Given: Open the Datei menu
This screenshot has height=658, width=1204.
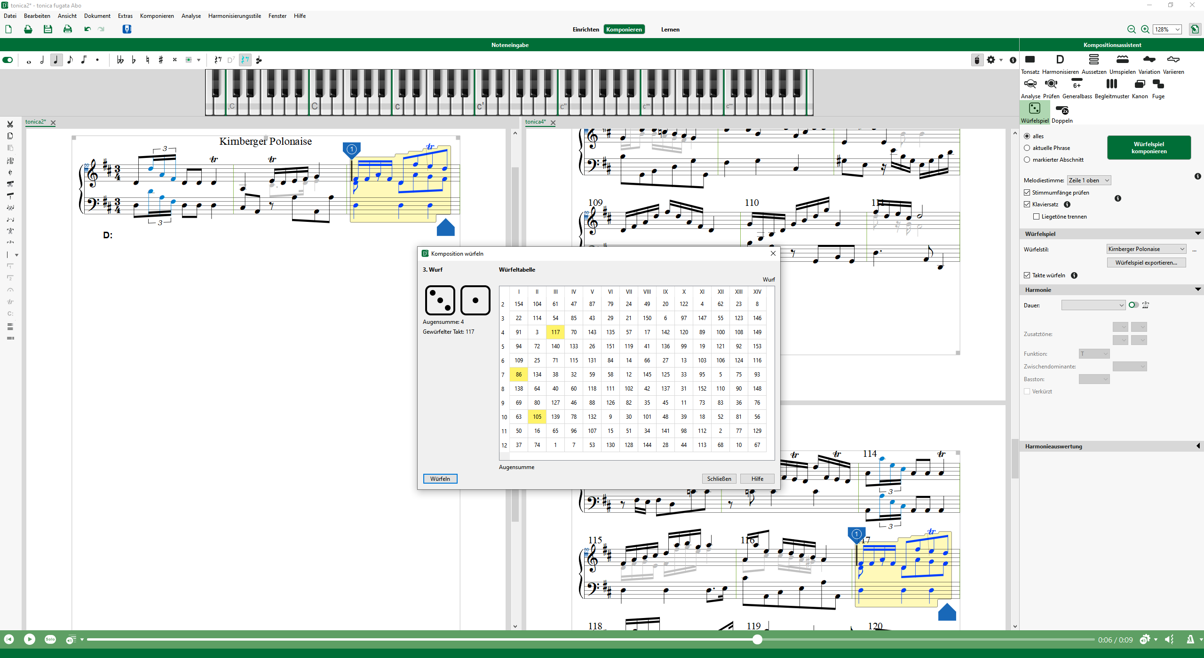Looking at the screenshot, I should point(10,16).
